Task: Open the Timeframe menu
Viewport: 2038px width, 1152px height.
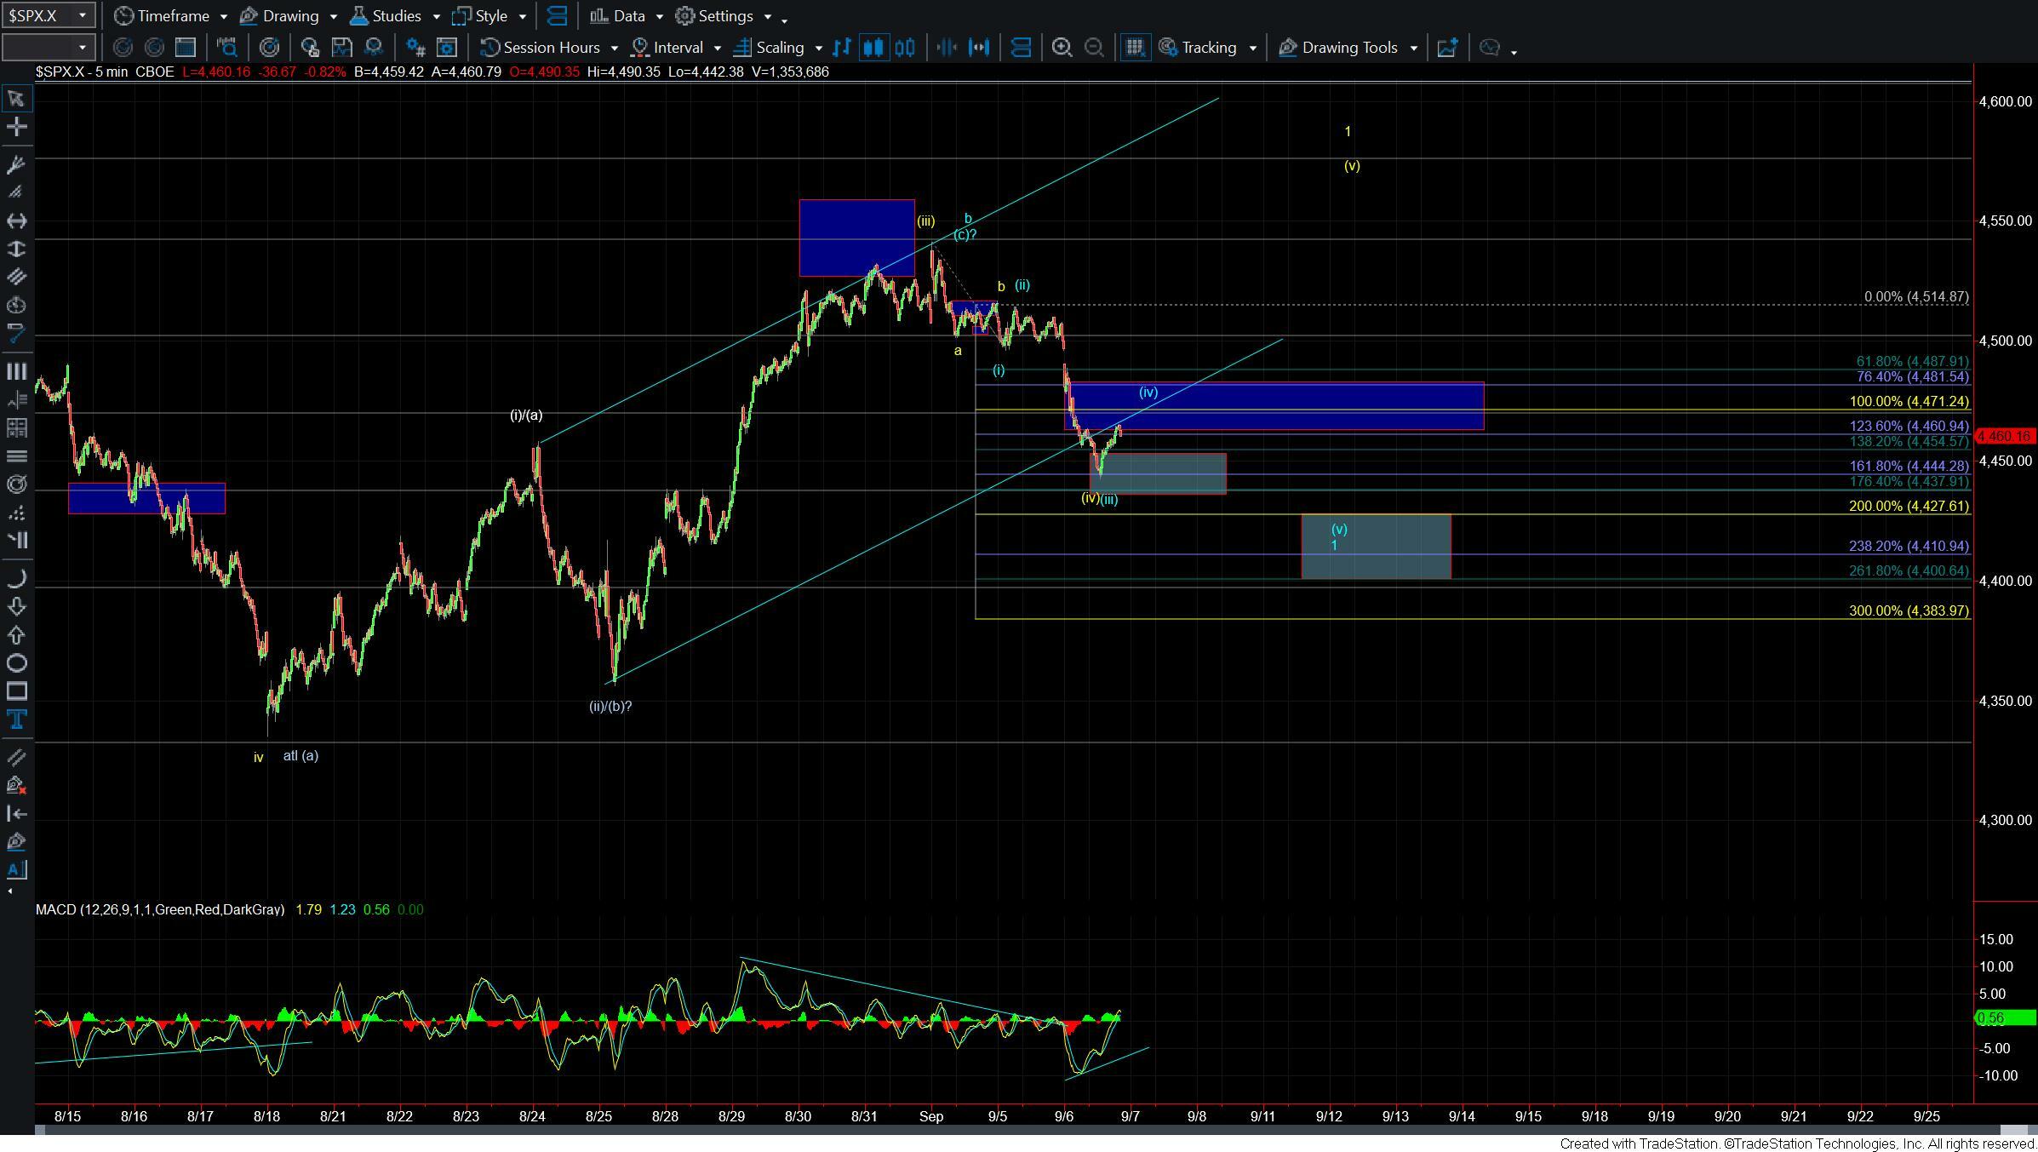Action: click(162, 16)
